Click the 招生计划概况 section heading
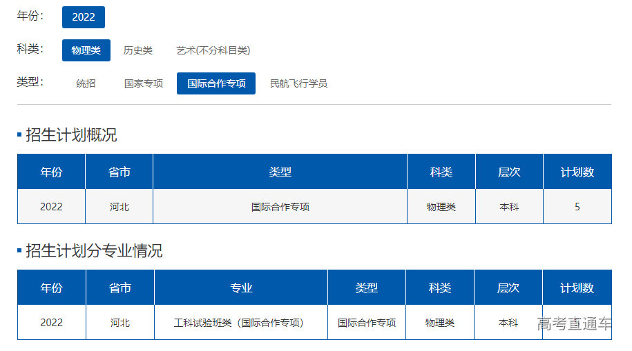The width and height of the screenshot is (632, 351). point(71,135)
